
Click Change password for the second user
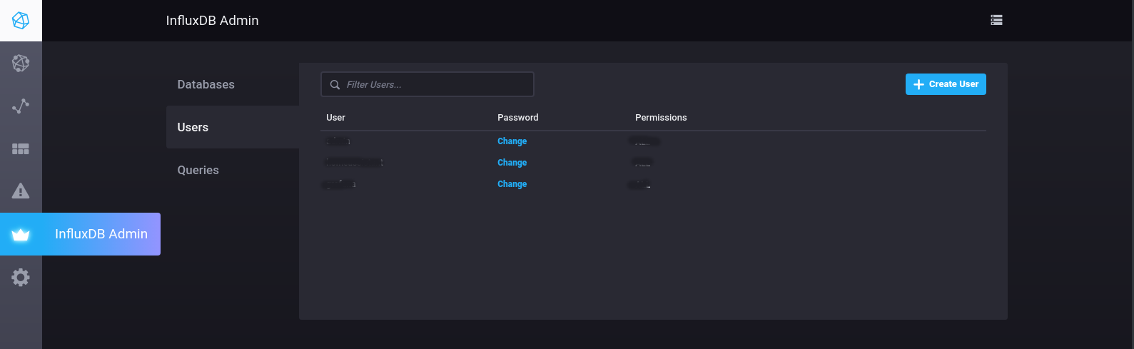pyautogui.click(x=512, y=163)
